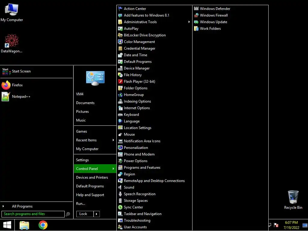Open the HomeGroup globe icon

pos(120,95)
